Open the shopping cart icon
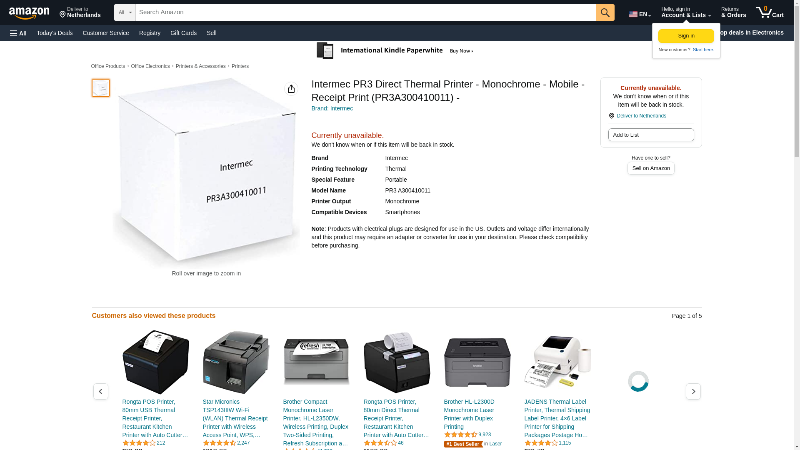This screenshot has height=450, width=800. 770,12
